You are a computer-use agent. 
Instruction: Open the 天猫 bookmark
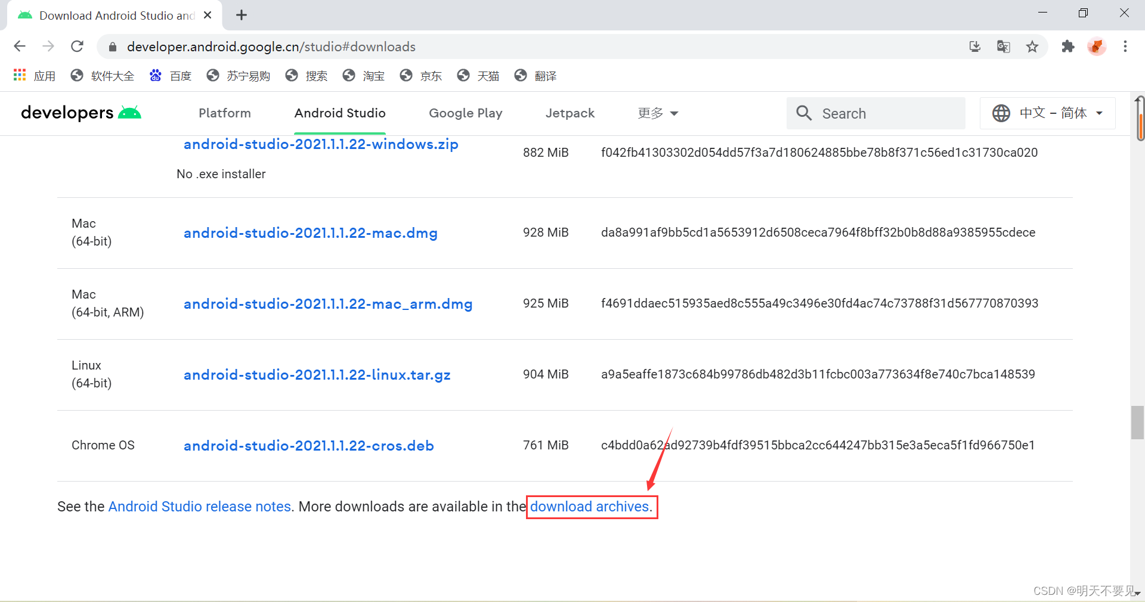coord(478,76)
